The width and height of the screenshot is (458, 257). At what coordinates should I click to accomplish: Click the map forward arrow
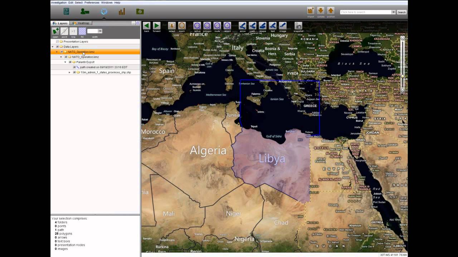click(156, 25)
